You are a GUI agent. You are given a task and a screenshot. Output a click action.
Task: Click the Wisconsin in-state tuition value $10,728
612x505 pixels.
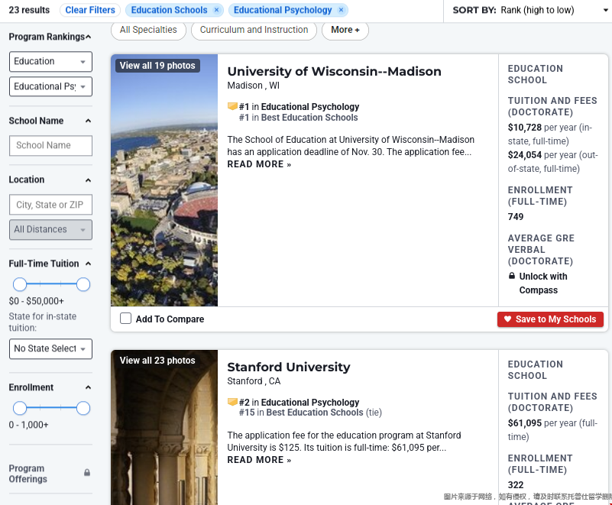pyautogui.click(x=525, y=128)
